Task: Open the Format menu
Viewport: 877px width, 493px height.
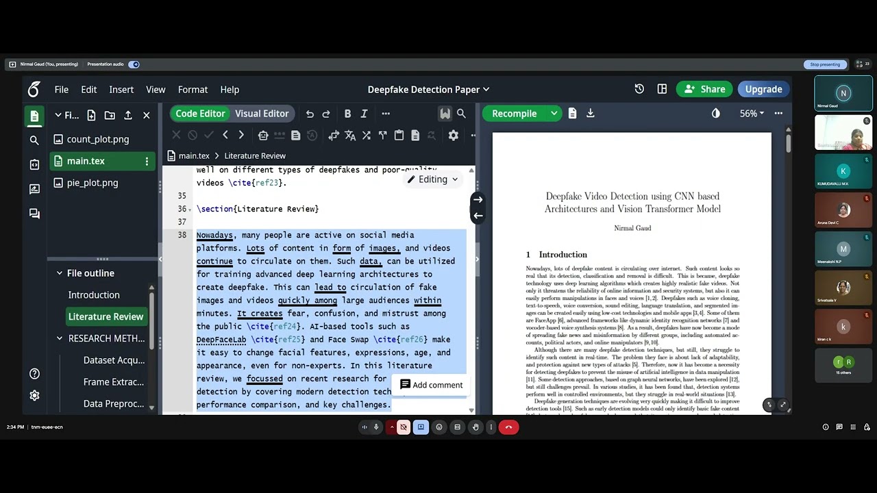Action: click(193, 90)
